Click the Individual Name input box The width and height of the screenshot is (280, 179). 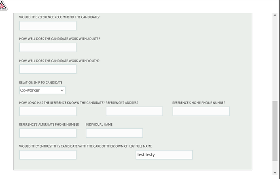(x=114, y=133)
